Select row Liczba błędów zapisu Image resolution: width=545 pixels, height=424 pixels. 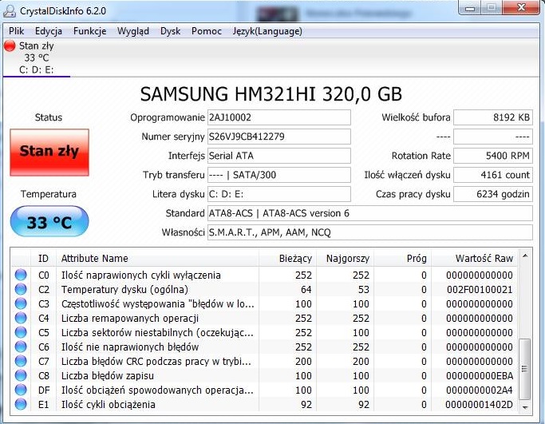click(x=264, y=375)
